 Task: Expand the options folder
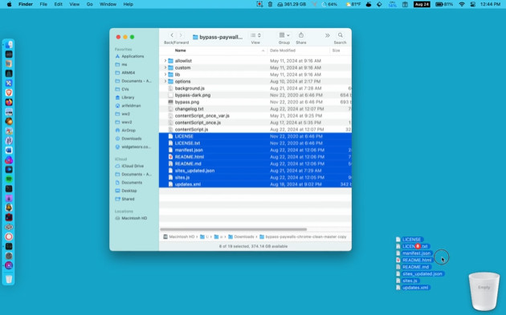[x=165, y=81]
